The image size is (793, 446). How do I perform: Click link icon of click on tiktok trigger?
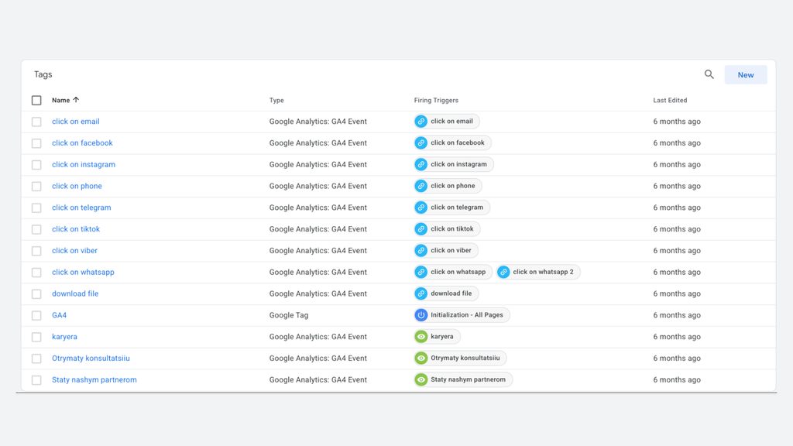421,229
